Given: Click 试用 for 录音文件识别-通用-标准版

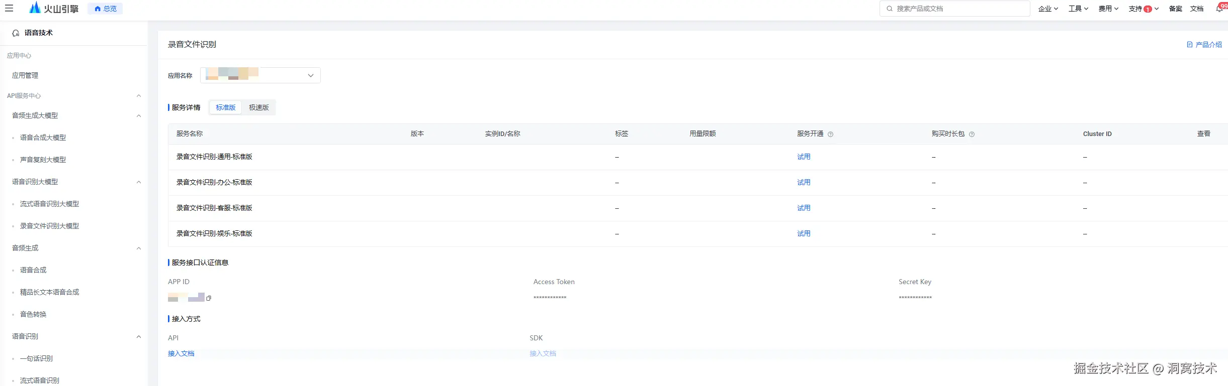Looking at the screenshot, I should [x=804, y=157].
